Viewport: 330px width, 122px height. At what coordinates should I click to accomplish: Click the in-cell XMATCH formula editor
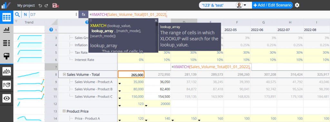[x=211, y=67]
